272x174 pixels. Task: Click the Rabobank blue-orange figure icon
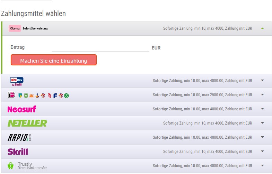[37, 95]
